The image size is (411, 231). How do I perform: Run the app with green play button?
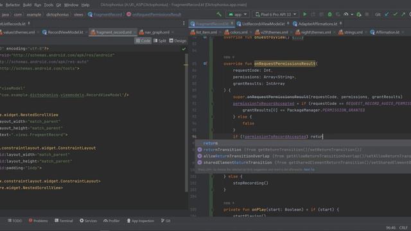tap(304, 14)
